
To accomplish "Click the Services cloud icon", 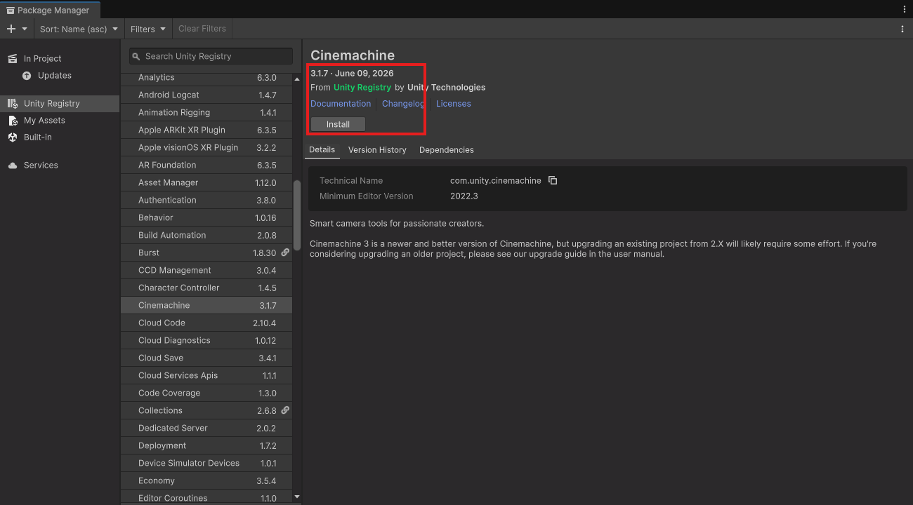I will pos(12,165).
